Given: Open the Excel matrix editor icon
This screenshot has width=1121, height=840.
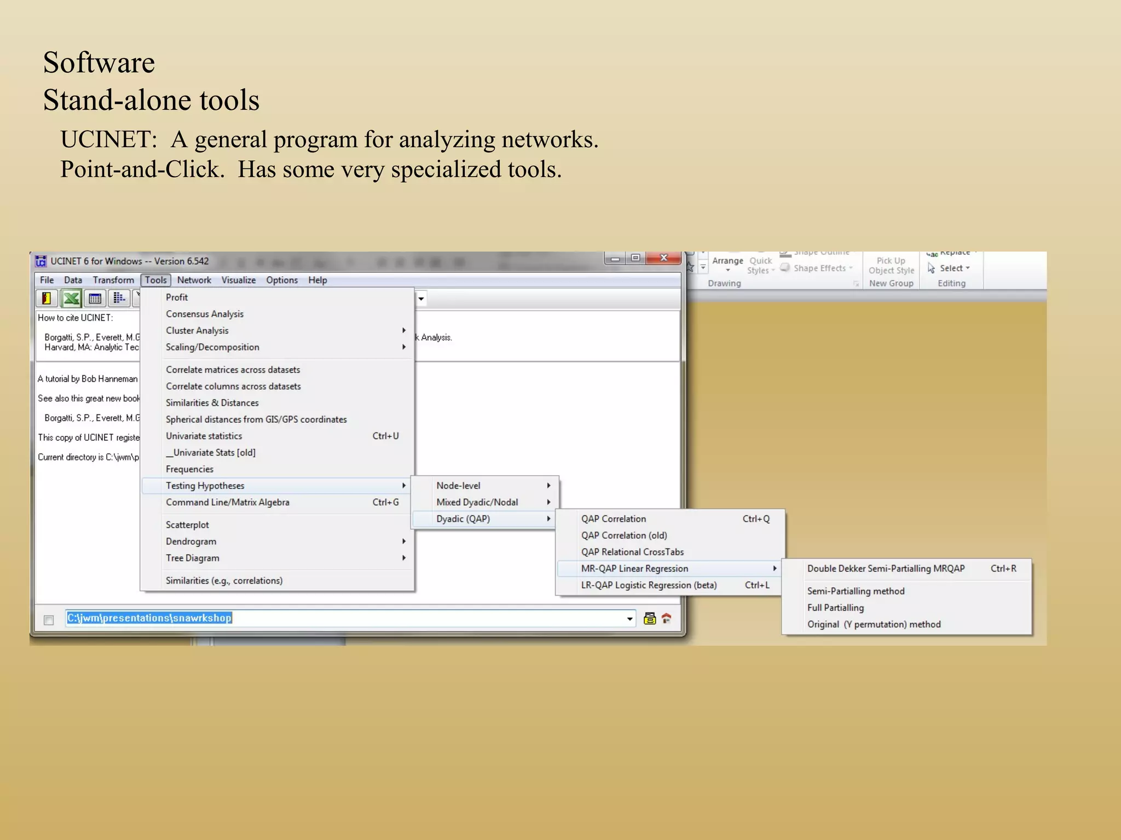Looking at the screenshot, I should click(71, 299).
